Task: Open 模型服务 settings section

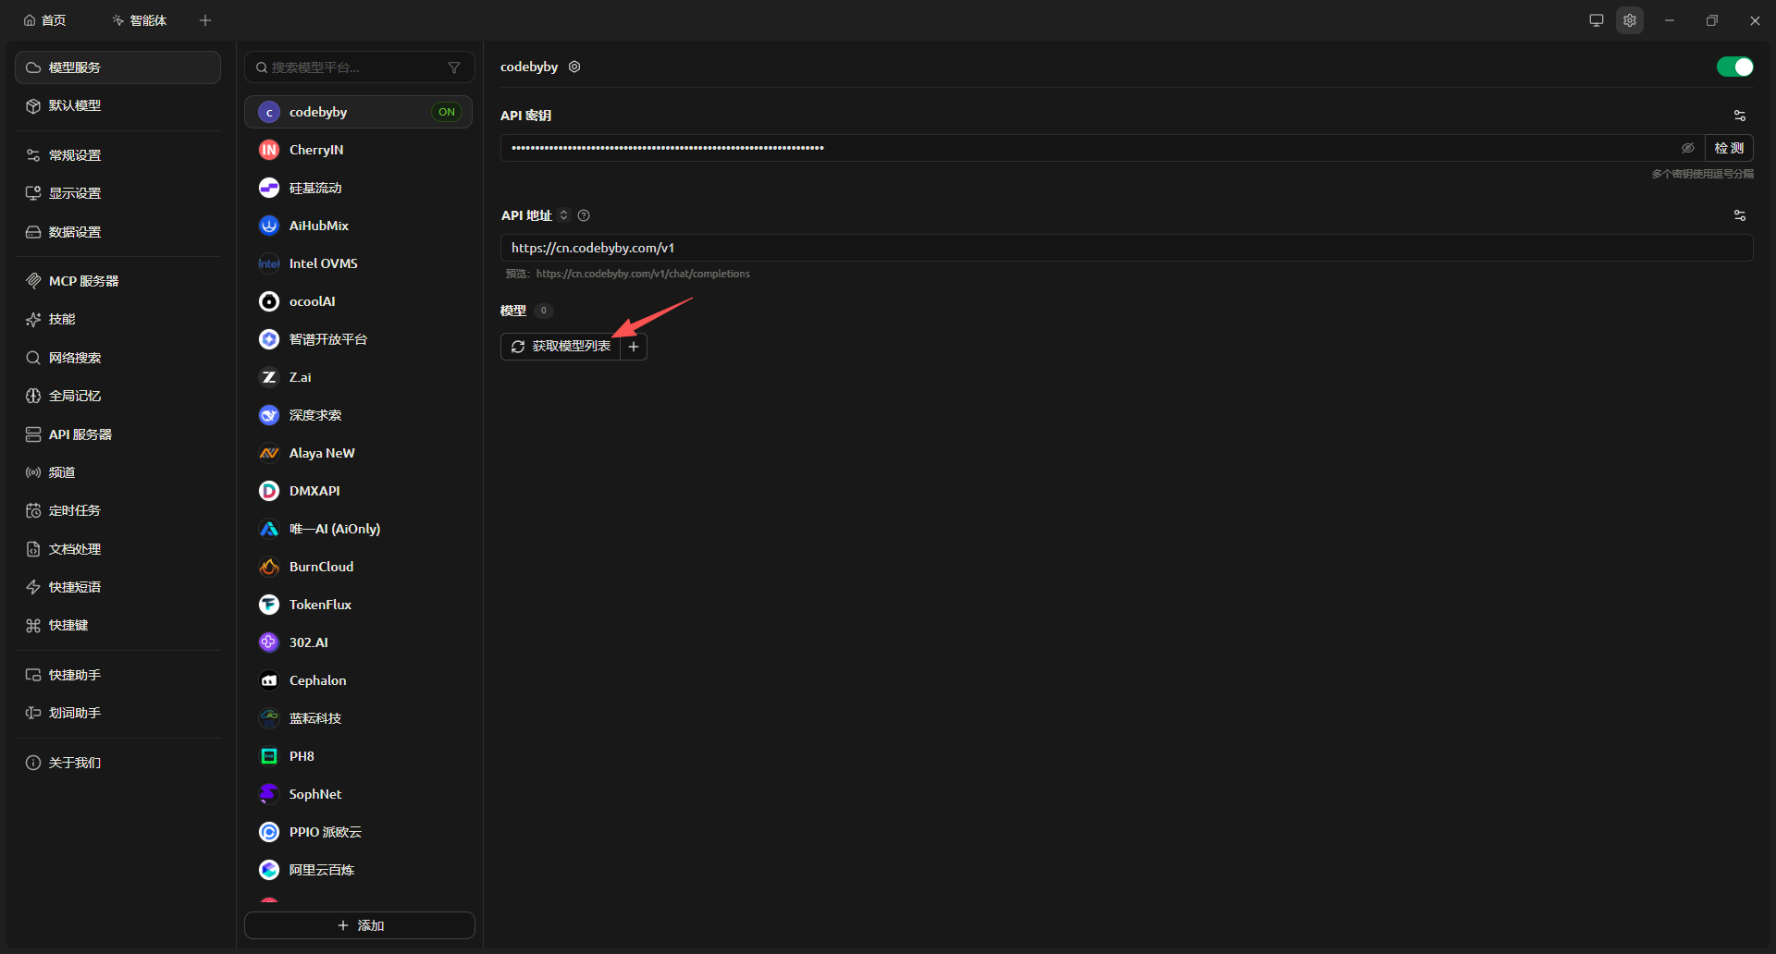Action: coord(117,67)
